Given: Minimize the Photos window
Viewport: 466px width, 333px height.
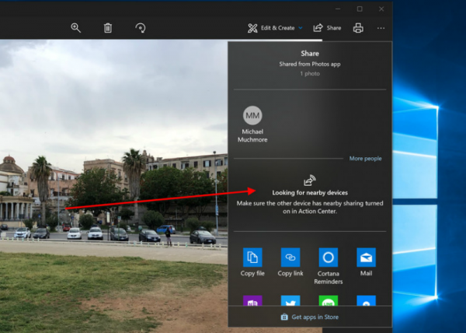Looking at the screenshot, I should click(338, 9).
